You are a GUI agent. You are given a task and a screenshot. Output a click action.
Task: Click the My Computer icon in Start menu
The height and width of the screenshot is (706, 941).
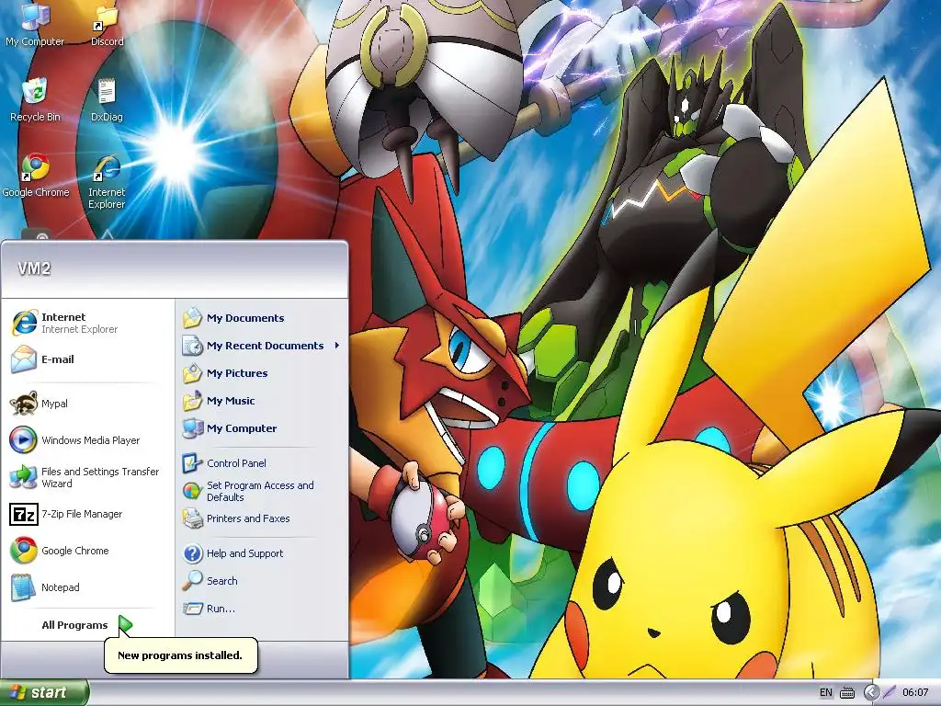point(192,428)
